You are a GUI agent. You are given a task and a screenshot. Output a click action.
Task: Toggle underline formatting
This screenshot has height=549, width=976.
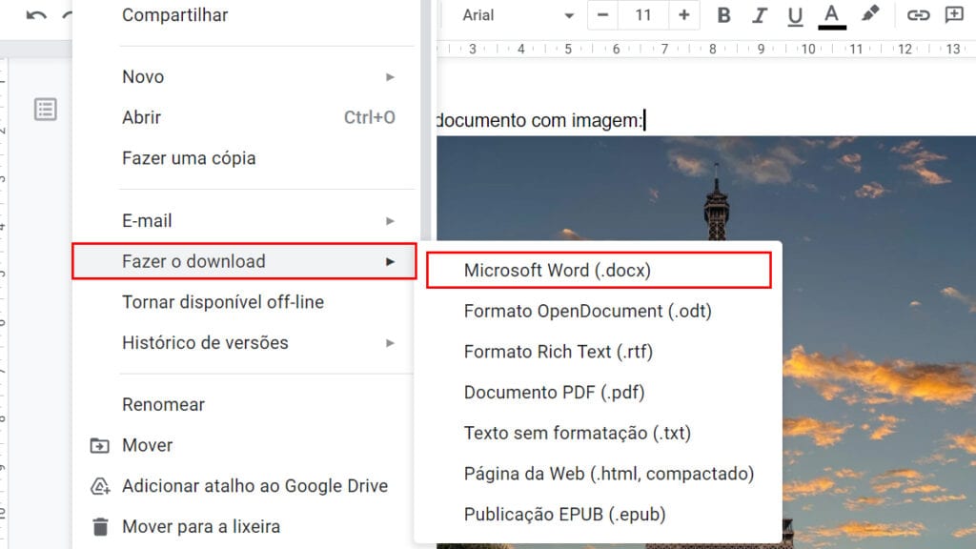(x=795, y=15)
